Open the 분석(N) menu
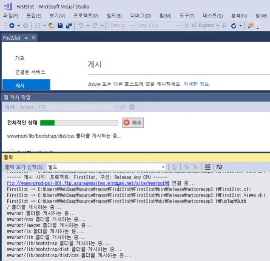Viewport: 270px width, 261px height. (239, 16)
